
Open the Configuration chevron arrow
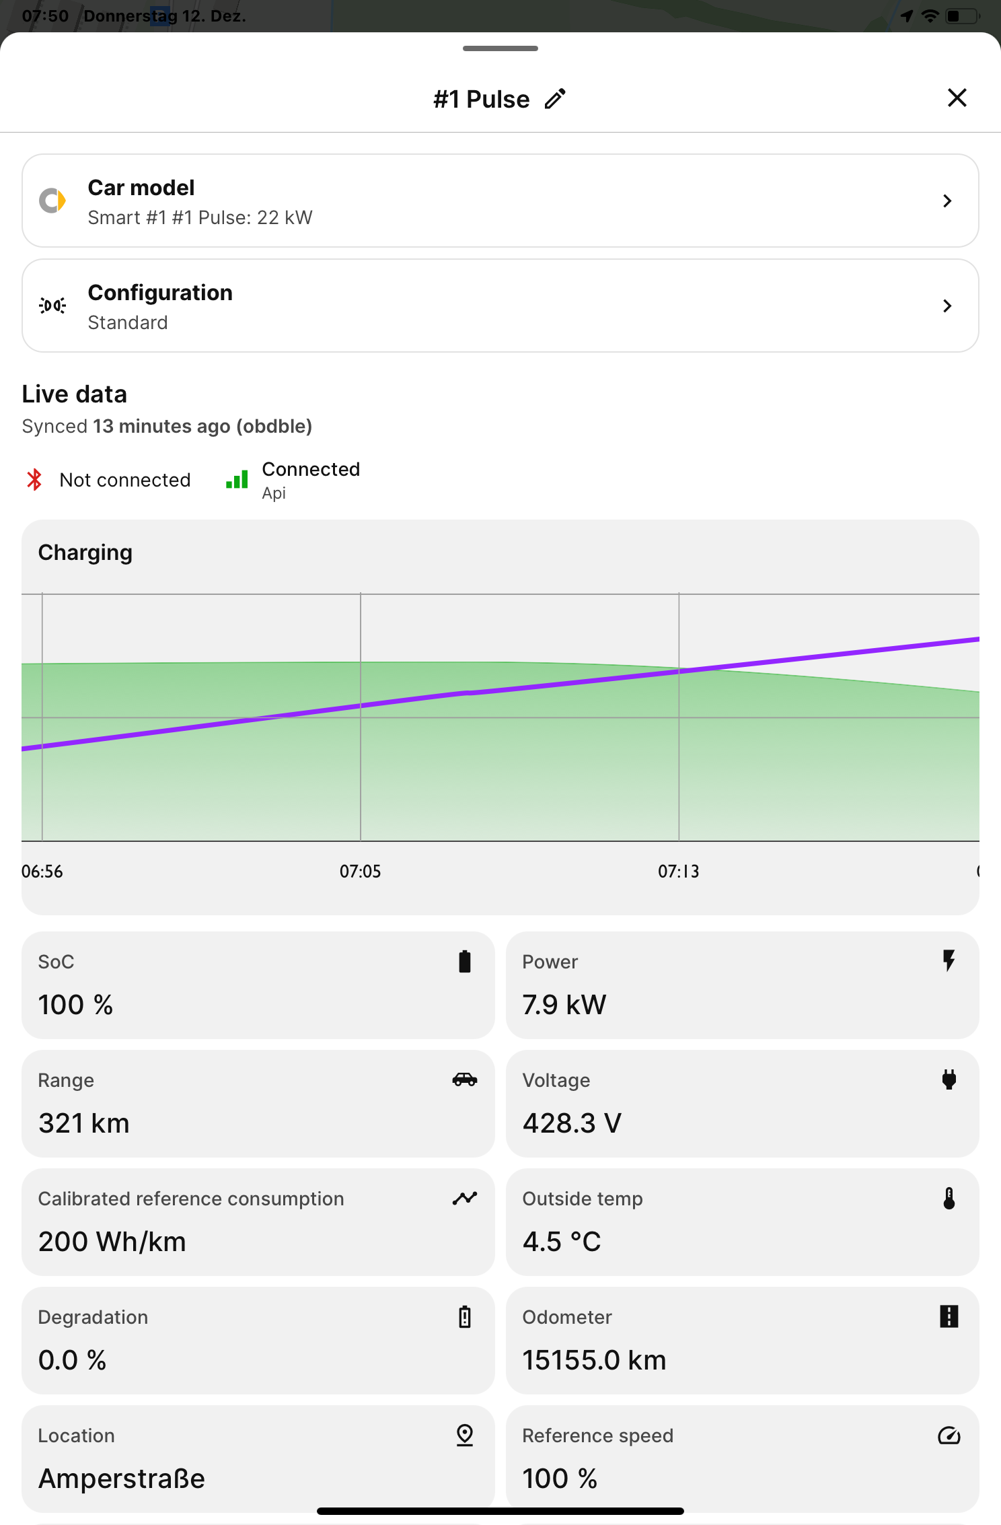pyautogui.click(x=947, y=306)
